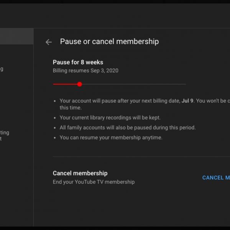
Task: Click the bullet about account pausing after billing
Action: 127,101
